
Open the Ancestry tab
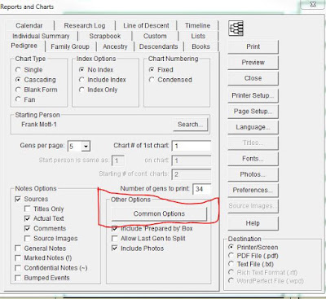[115, 46]
